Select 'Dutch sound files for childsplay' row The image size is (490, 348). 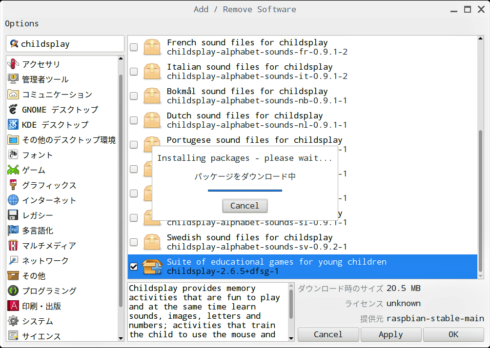pyautogui.click(x=303, y=120)
